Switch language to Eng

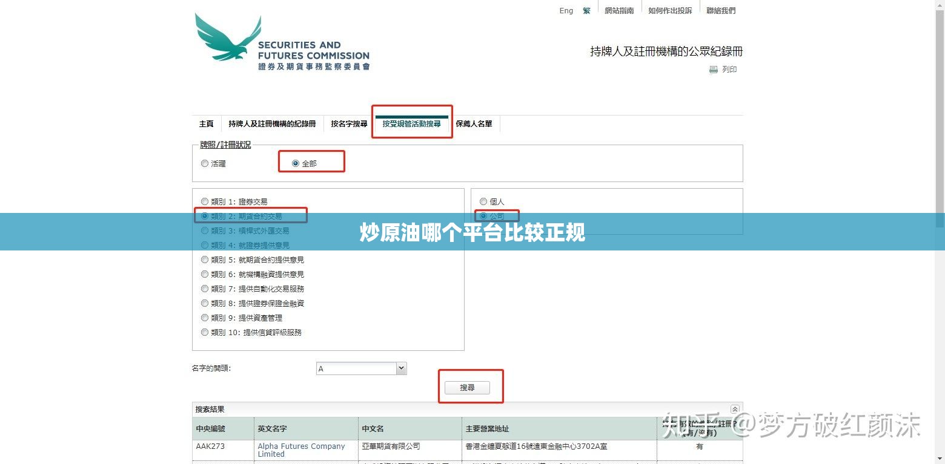566,10
